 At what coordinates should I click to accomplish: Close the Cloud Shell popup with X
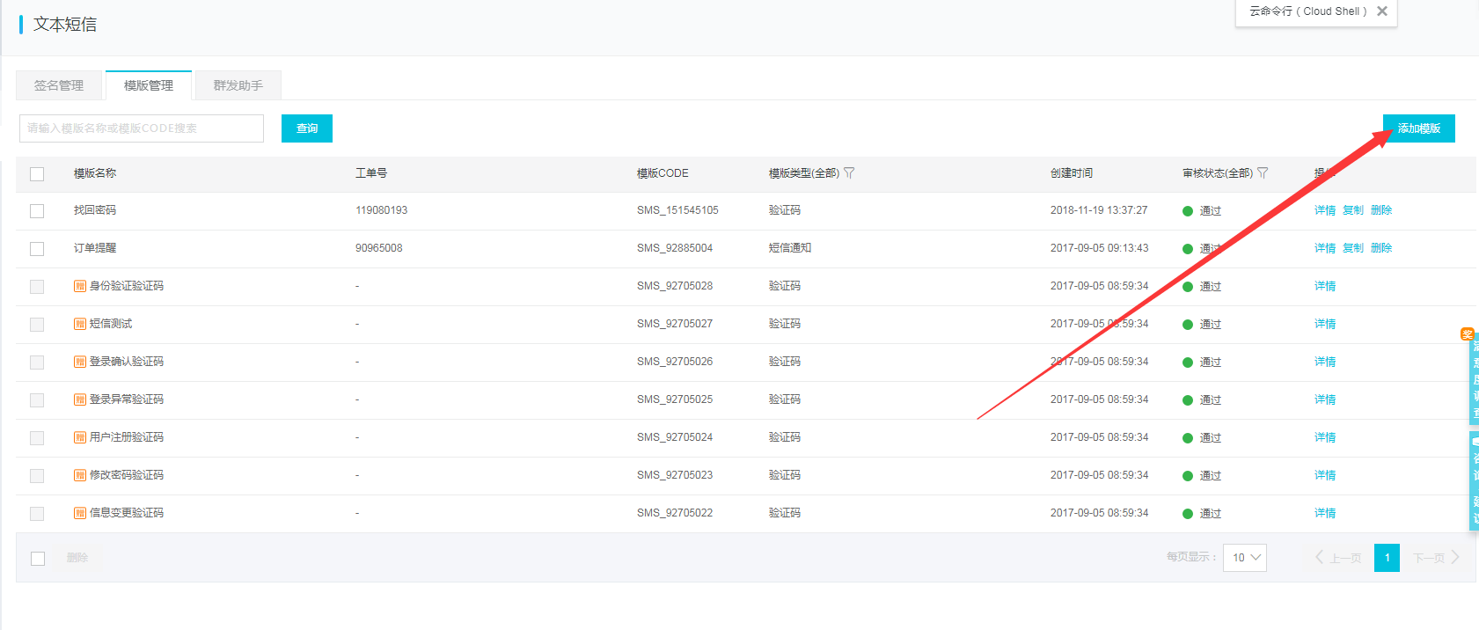(x=1382, y=11)
